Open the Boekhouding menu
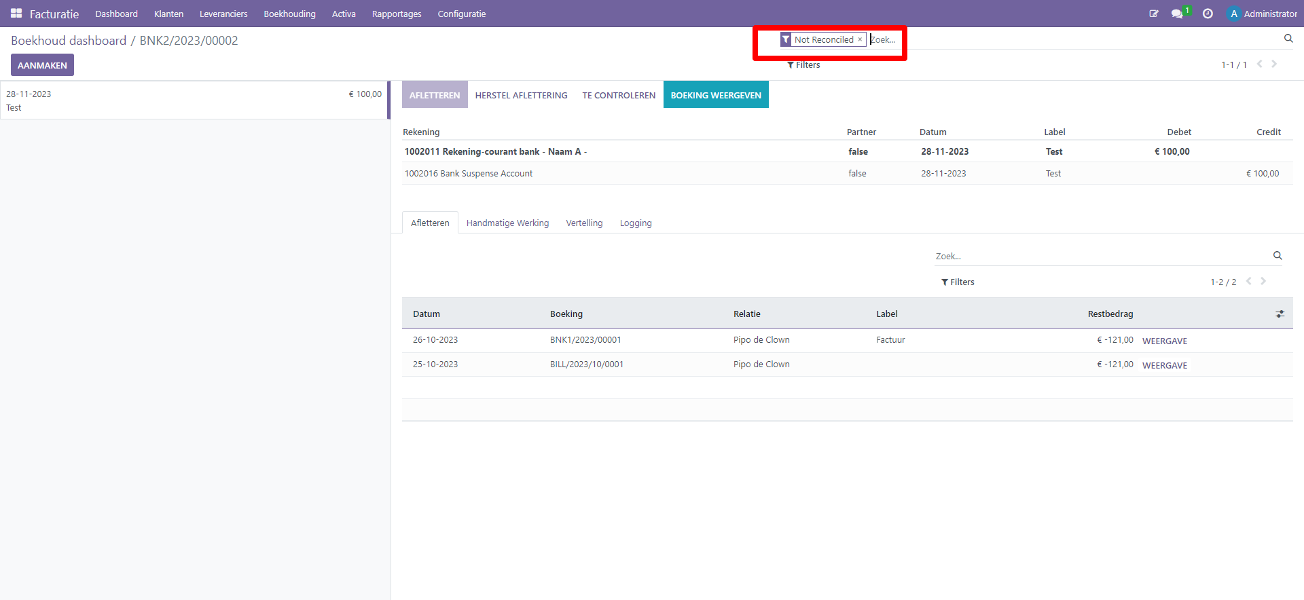This screenshot has width=1304, height=600. click(289, 14)
